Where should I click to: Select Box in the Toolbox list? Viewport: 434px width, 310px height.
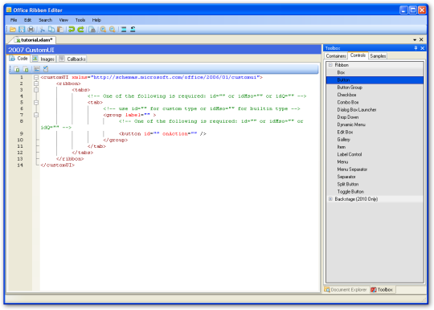[x=375, y=72]
